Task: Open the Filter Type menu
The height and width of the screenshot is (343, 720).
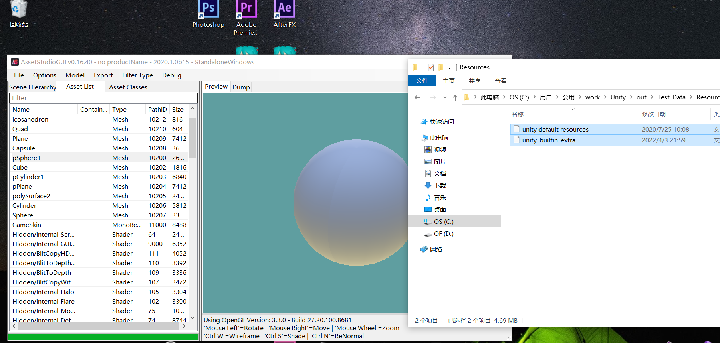Action: click(137, 75)
